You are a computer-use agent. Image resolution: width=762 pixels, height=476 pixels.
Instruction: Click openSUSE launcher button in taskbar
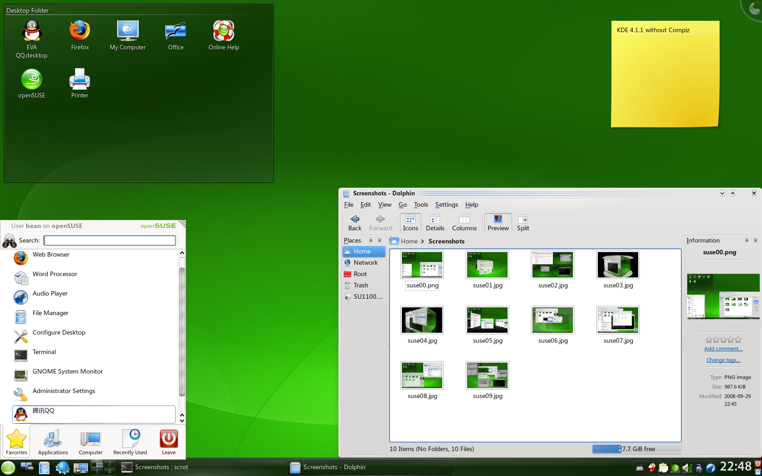pos(8,467)
